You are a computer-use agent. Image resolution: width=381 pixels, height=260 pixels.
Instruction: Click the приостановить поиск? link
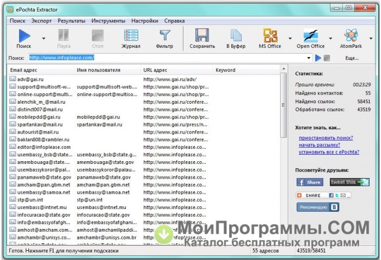326,138
